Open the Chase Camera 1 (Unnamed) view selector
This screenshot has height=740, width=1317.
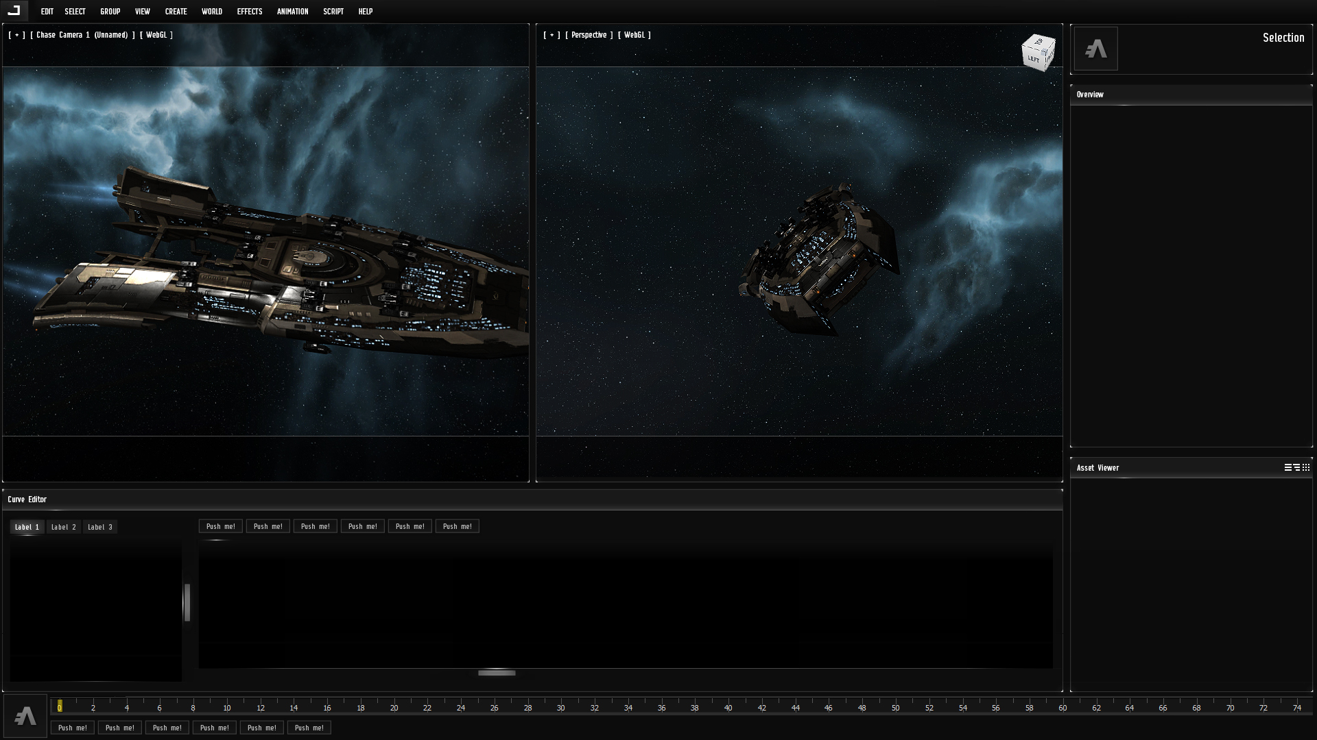82,35
